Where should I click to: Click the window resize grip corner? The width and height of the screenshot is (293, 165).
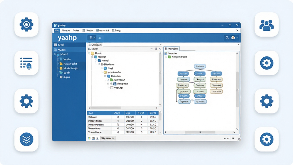(x=239, y=139)
